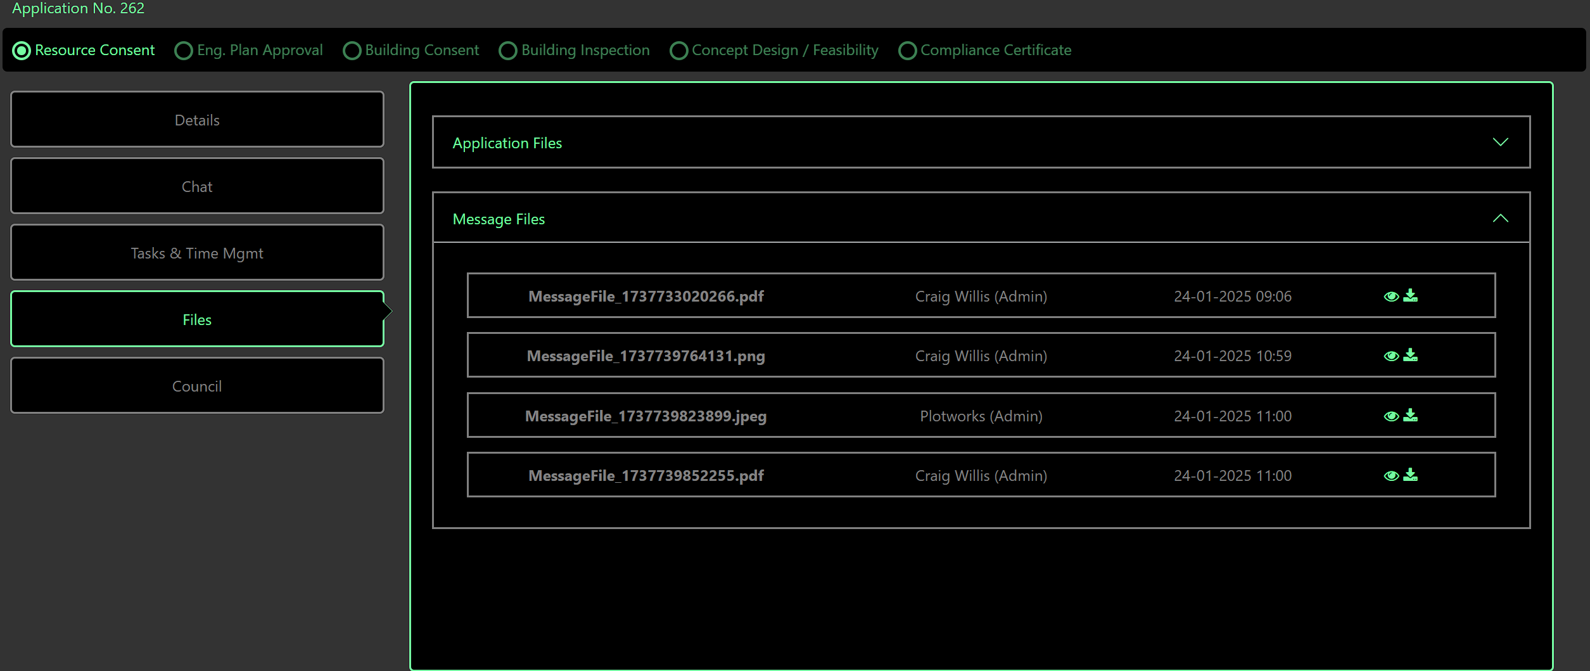The width and height of the screenshot is (1590, 671).
Task: Download MessageFile_1737739852255.pdf
Action: click(1410, 475)
